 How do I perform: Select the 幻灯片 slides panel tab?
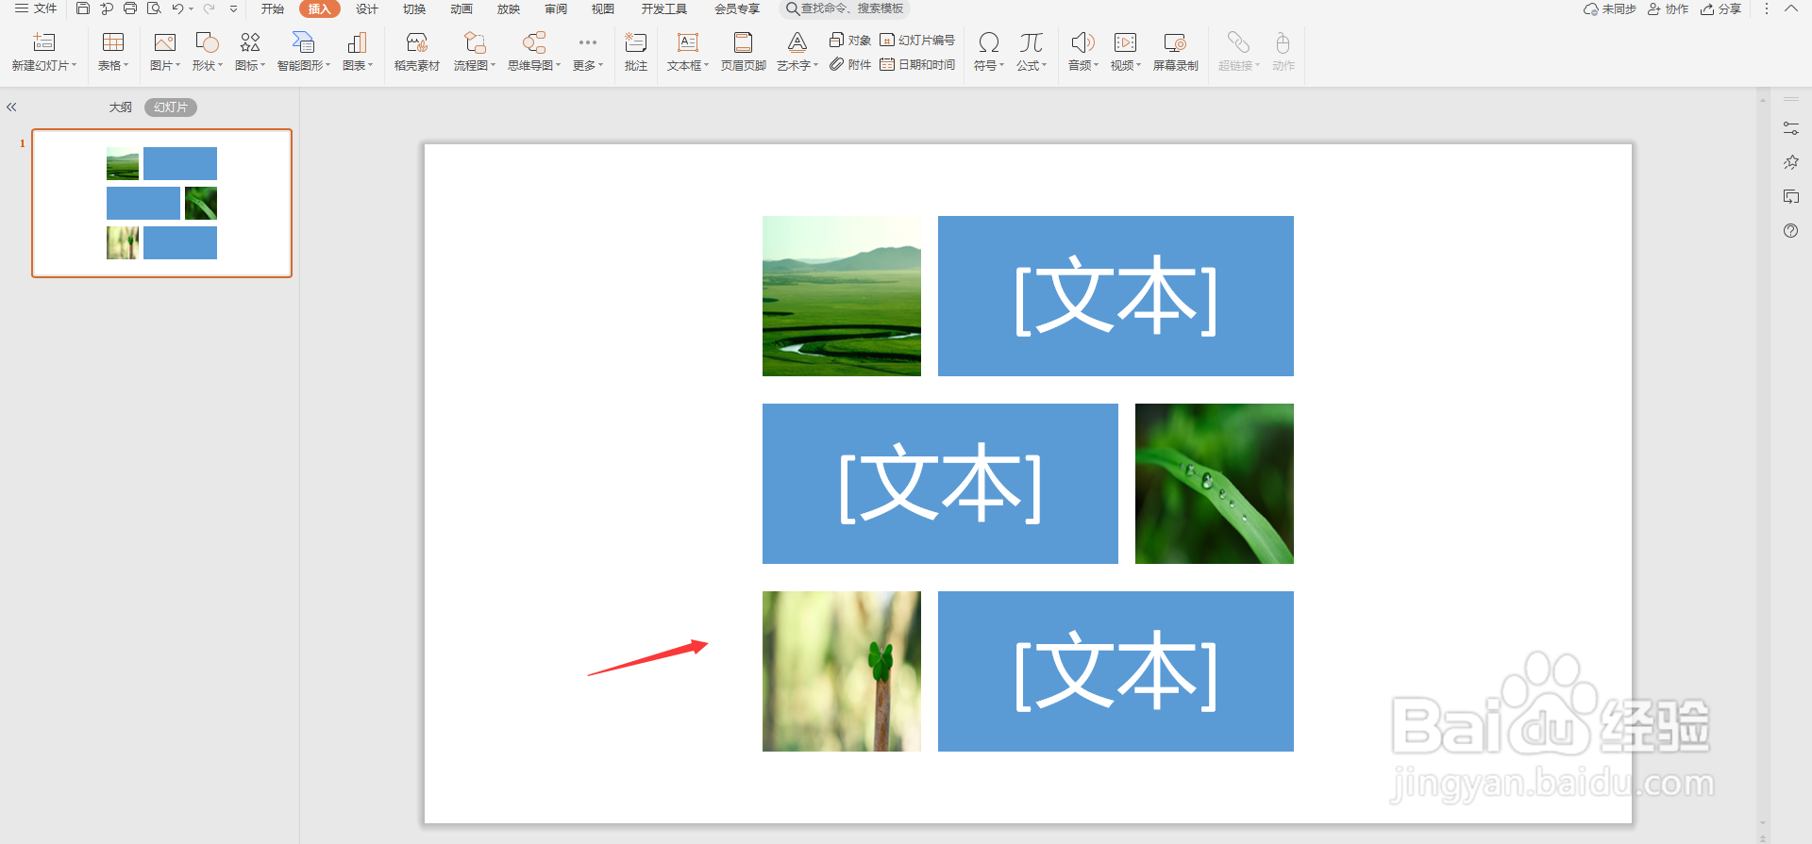coord(171,108)
